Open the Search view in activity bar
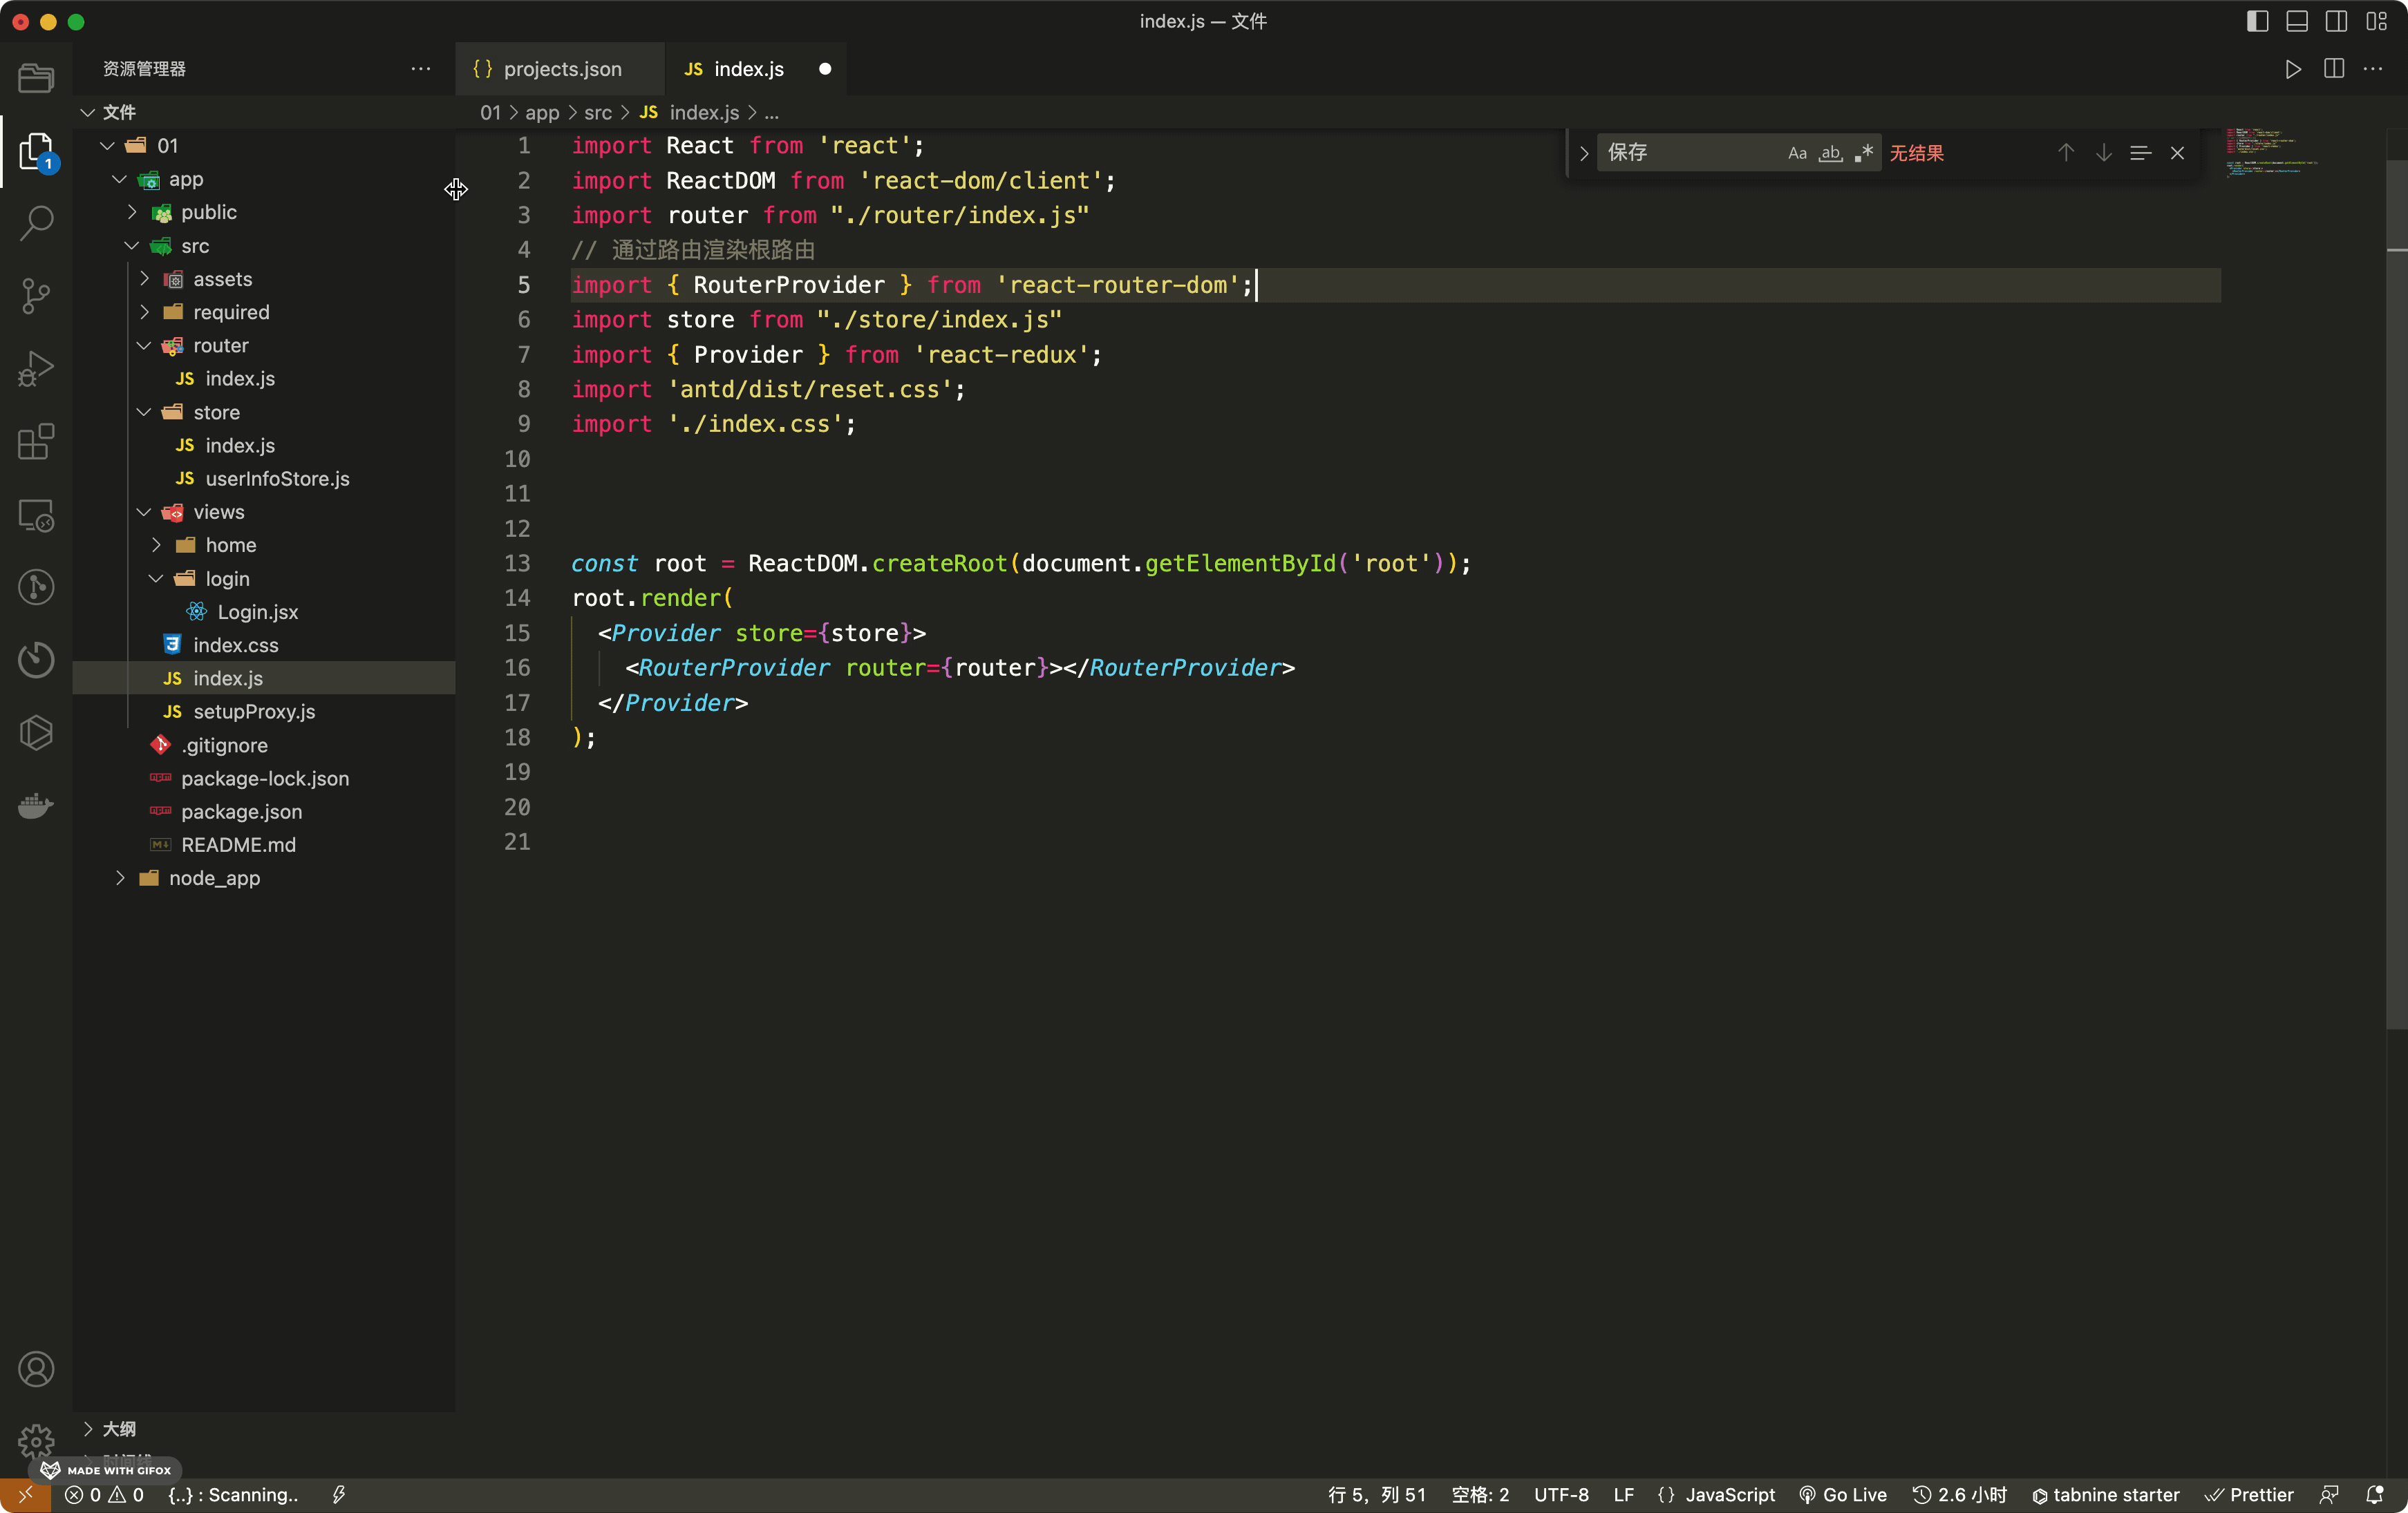2408x1513 pixels. 36,222
